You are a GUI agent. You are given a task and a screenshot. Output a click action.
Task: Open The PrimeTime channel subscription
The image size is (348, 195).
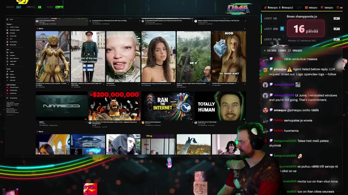coord(13,42)
